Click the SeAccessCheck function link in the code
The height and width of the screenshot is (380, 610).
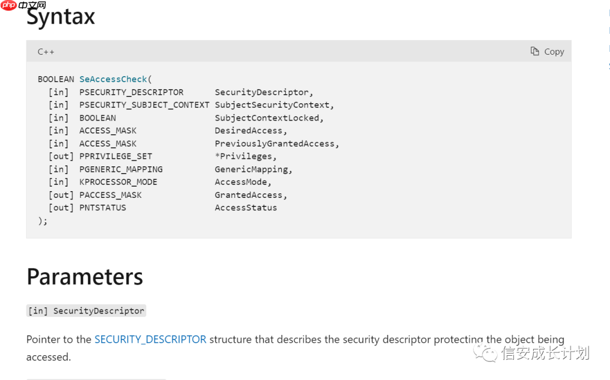[x=113, y=79]
